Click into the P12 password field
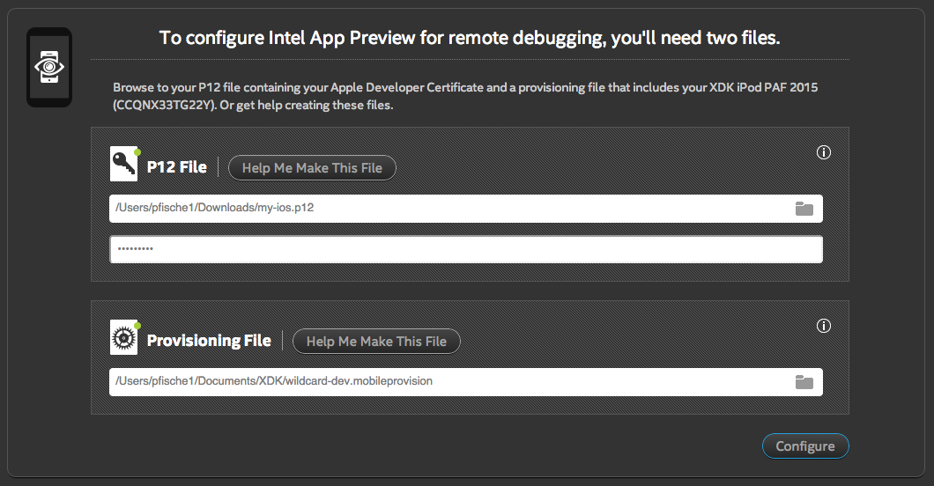 tap(465, 249)
